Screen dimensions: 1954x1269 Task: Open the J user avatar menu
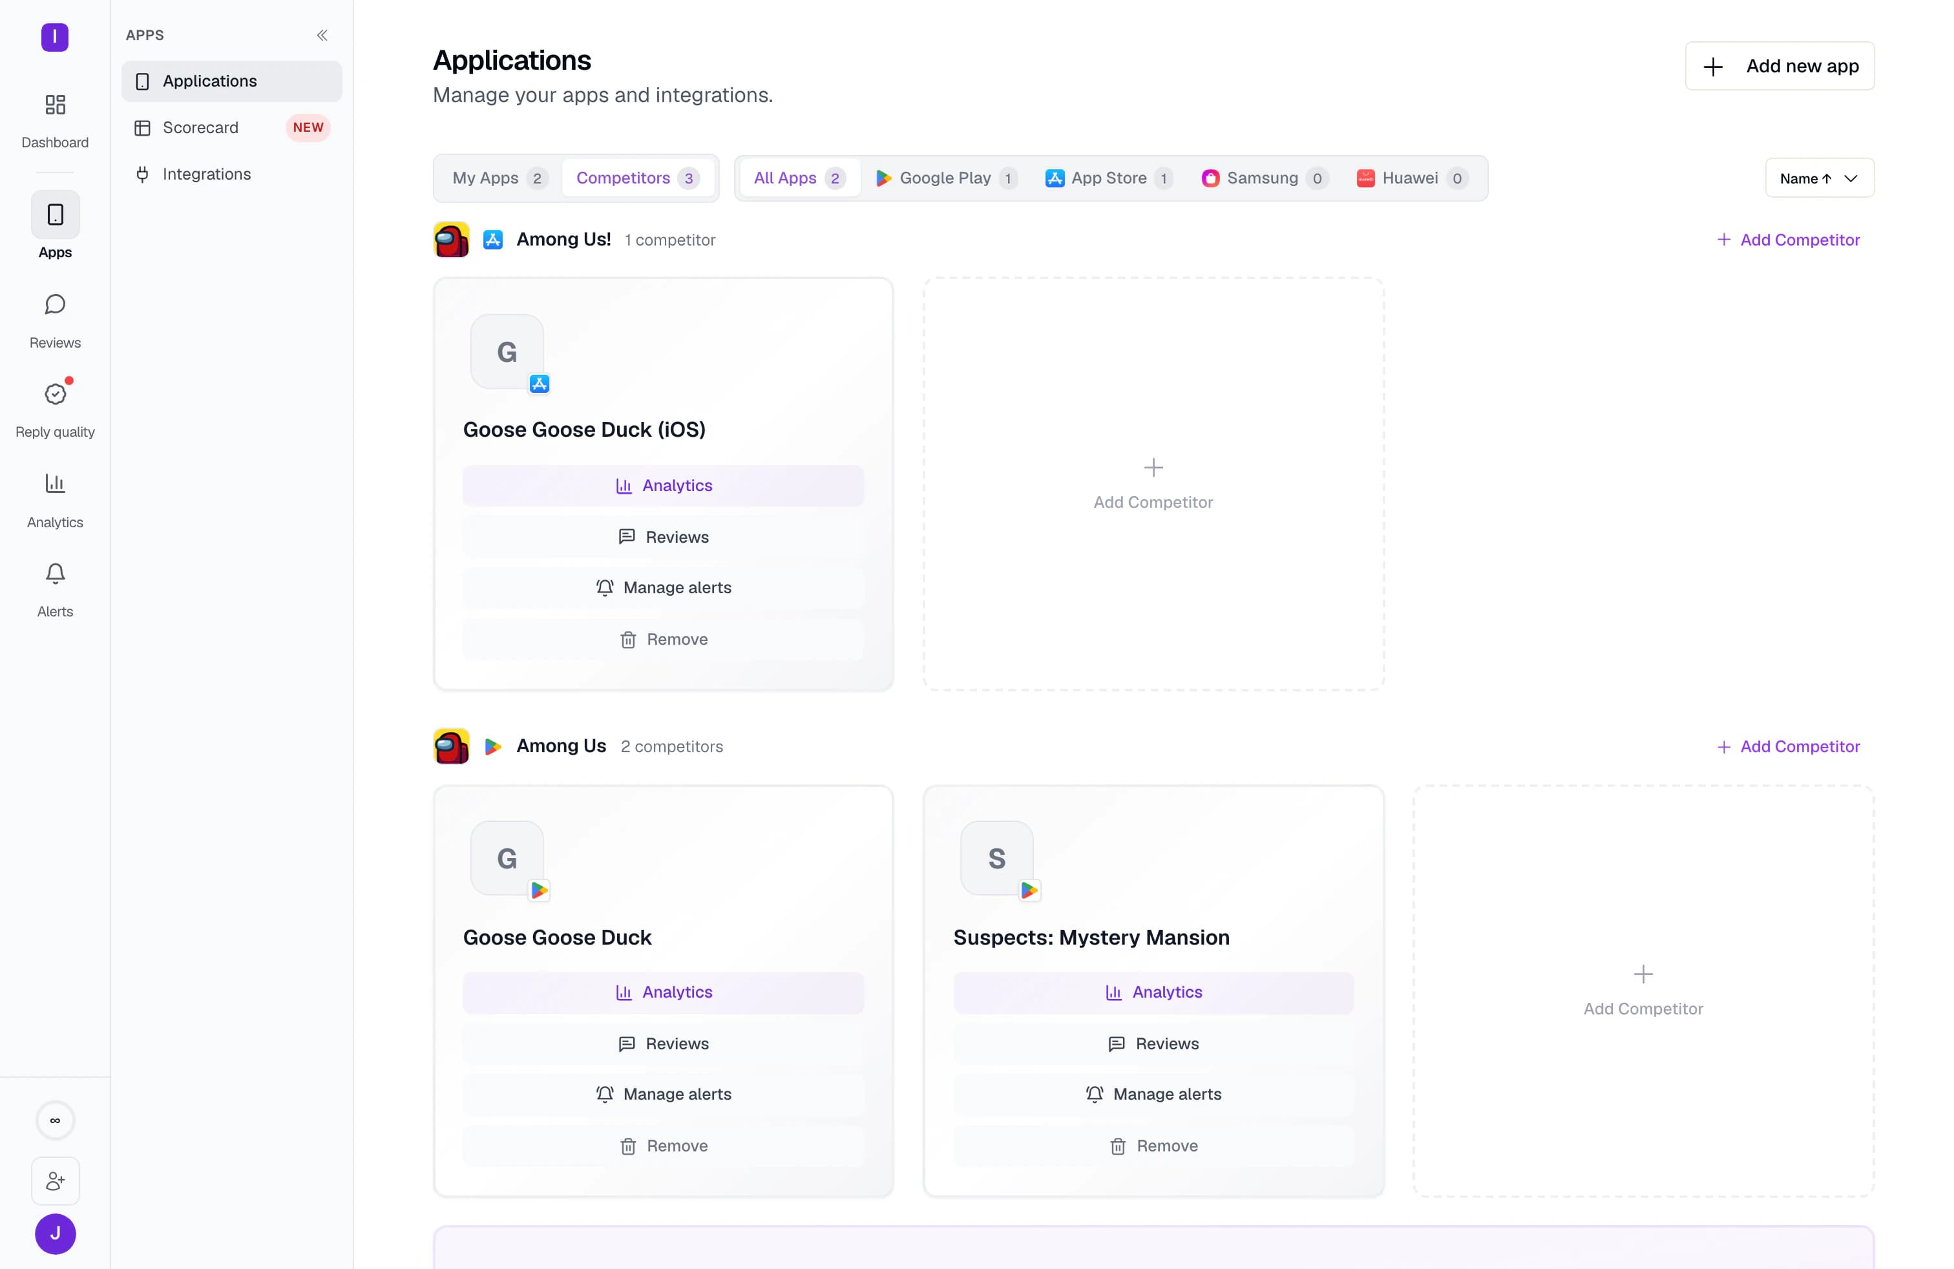tap(55, 1233)
